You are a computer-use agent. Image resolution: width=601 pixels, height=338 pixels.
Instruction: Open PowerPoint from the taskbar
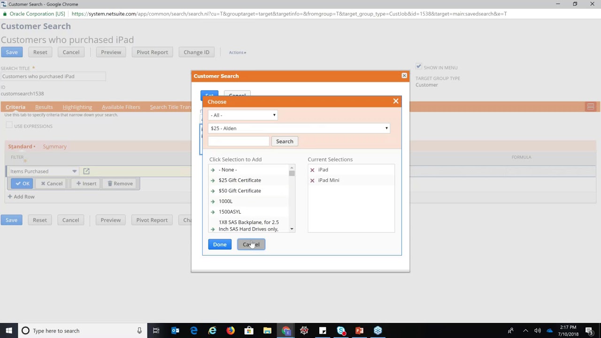[x=359, y=330]
